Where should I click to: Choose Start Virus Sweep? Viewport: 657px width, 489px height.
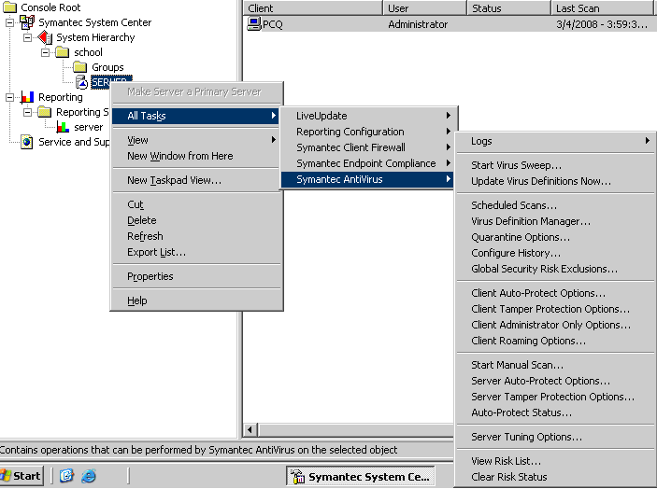point(555,165)
